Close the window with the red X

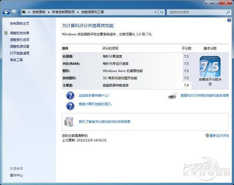(x=226, y=3)
